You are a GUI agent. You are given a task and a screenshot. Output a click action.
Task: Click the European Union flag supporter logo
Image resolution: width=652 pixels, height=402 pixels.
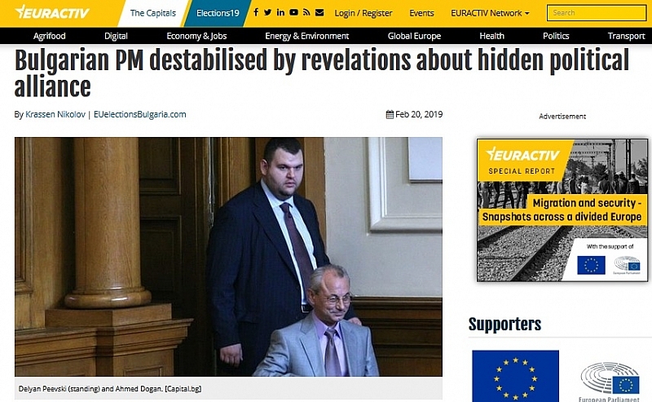pyautogui.click(x=515, y=376)
